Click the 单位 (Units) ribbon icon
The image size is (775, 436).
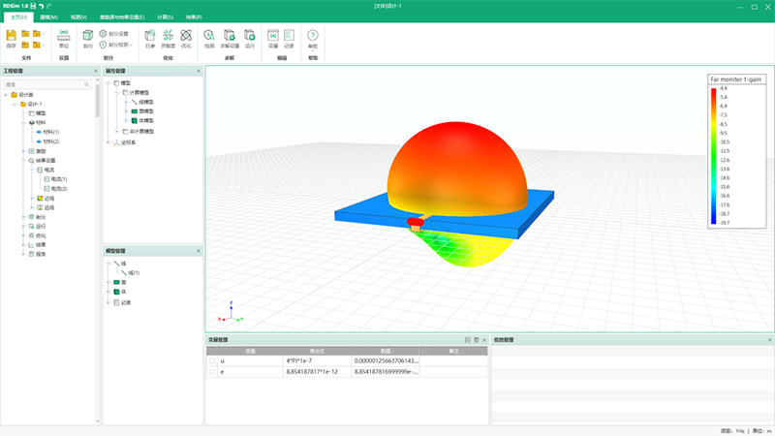pos(64,36)
